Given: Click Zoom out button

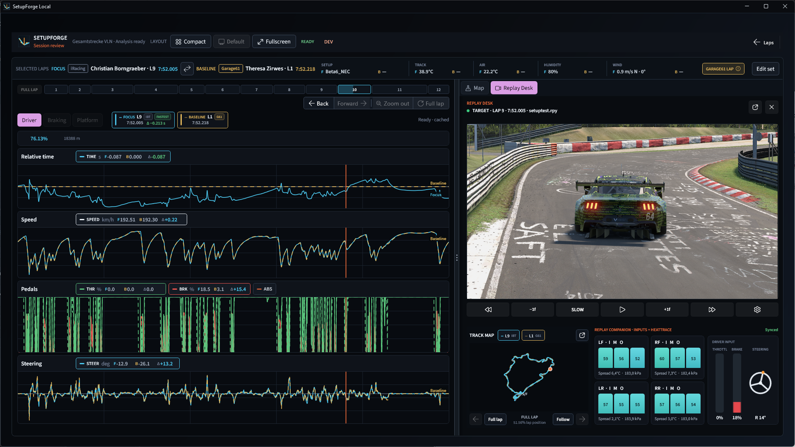Looking at the screenshot, I should [x=393, y=103].
